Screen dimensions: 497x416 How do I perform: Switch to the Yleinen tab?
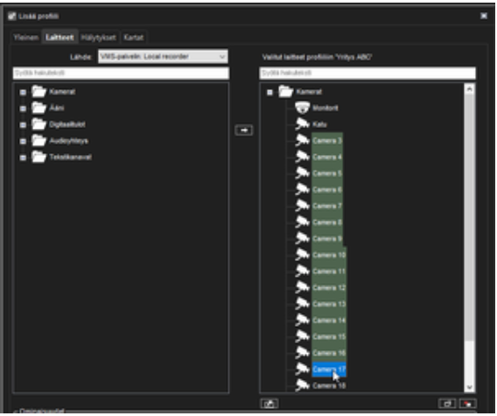pyautogui.click(x=26, y=38)
